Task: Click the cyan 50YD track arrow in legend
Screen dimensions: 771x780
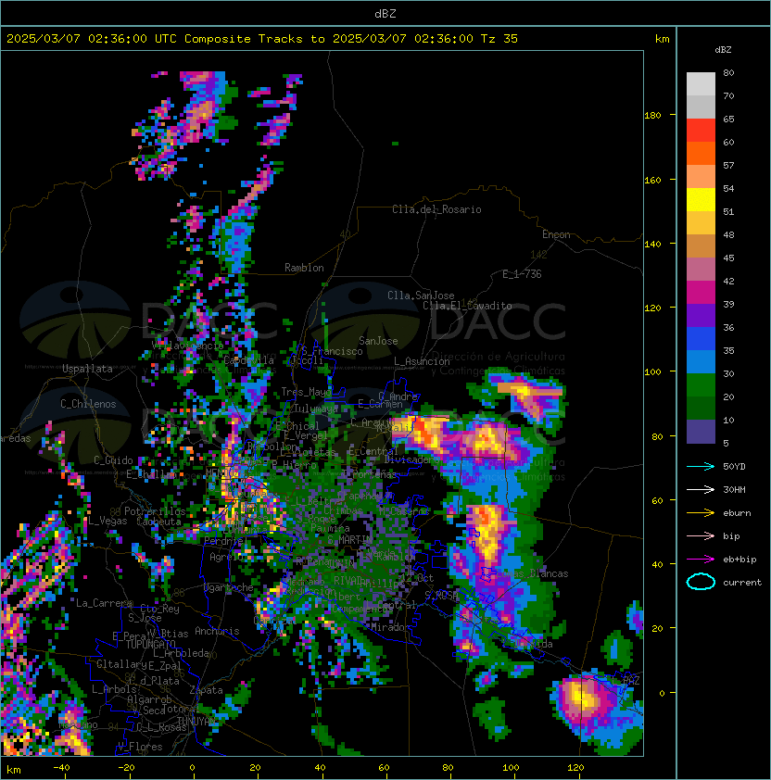Action: coord(701,467)
